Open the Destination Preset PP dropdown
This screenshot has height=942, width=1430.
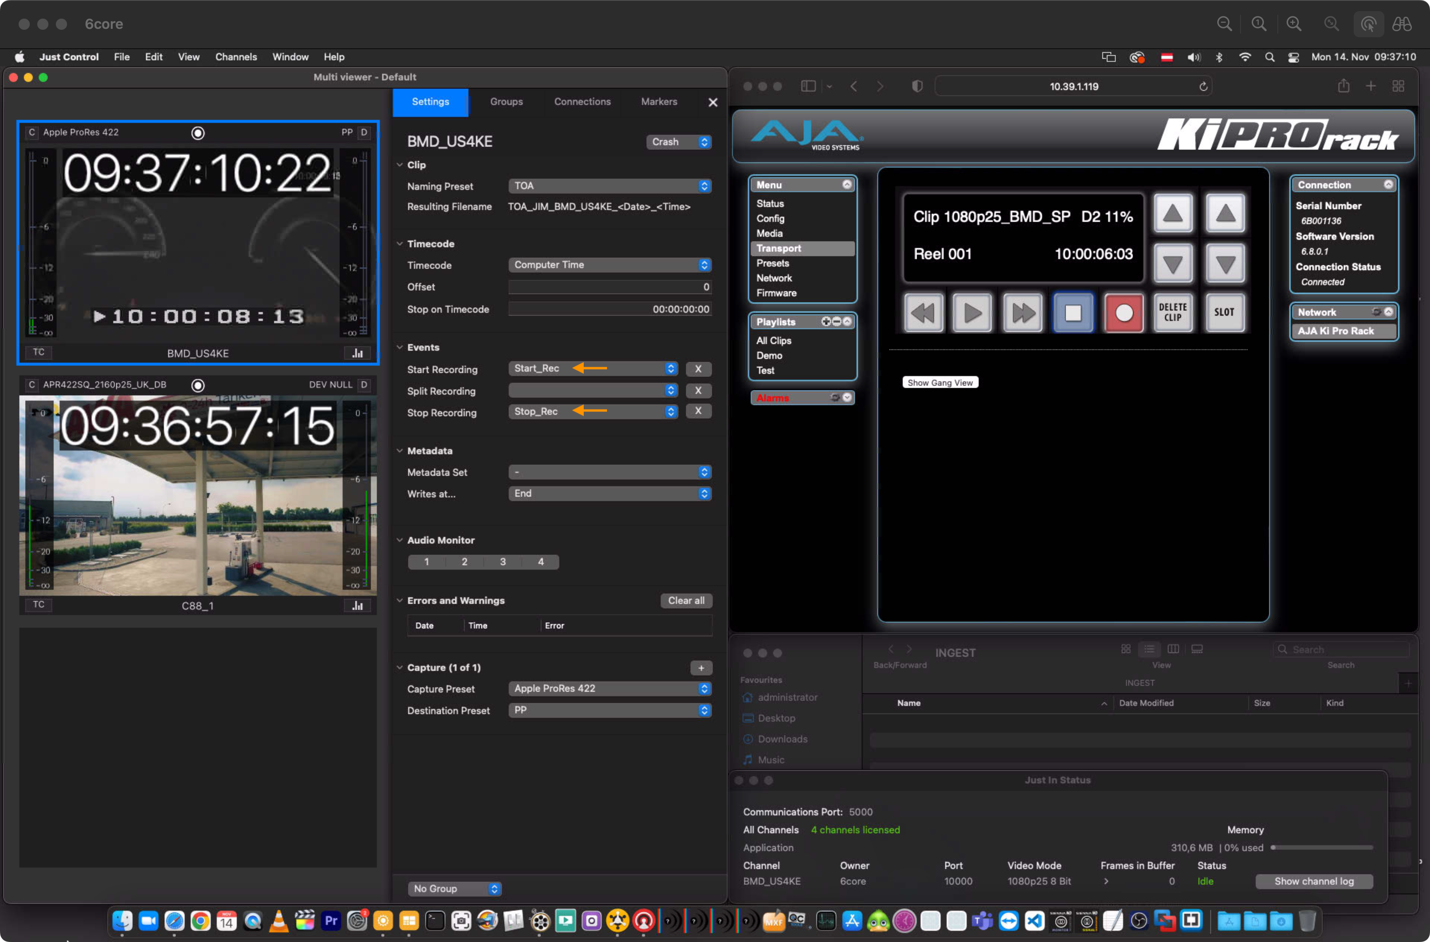pyautogui.click(x=610, y=710)
